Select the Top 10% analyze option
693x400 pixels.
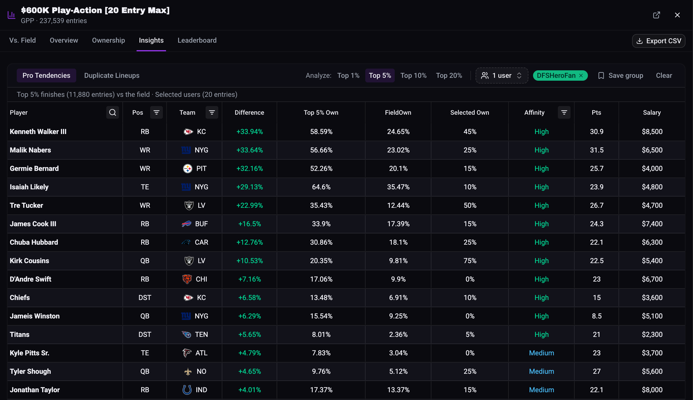[413, 76]
